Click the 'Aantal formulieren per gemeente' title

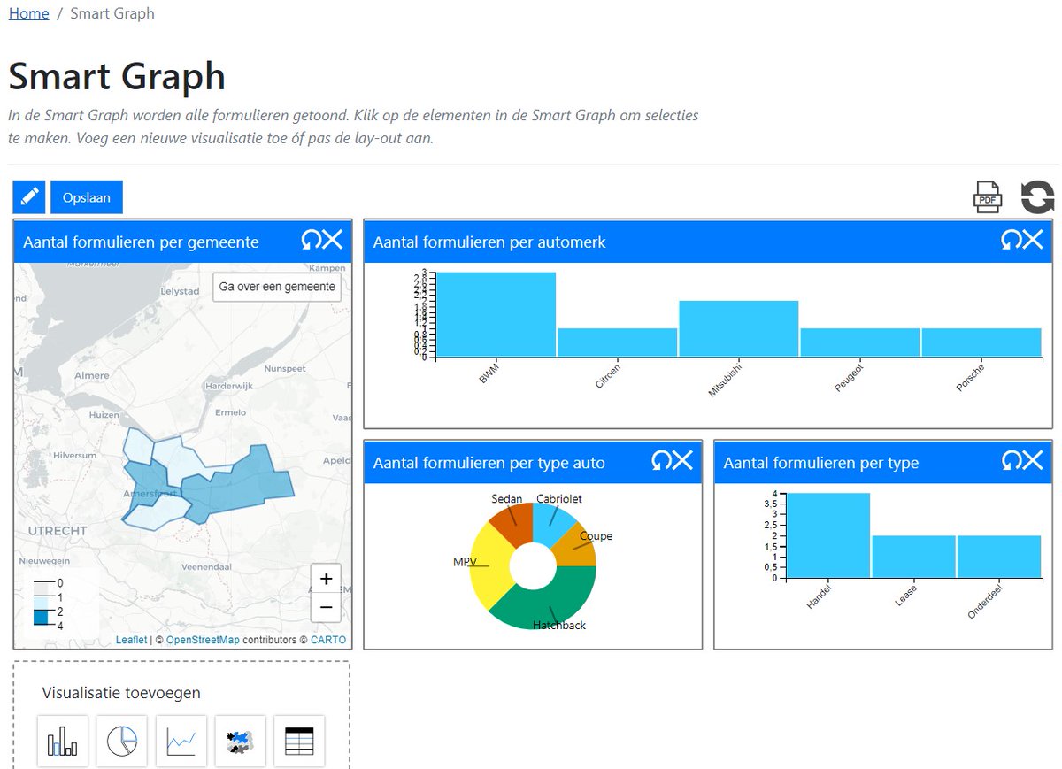tap(141, 242)
